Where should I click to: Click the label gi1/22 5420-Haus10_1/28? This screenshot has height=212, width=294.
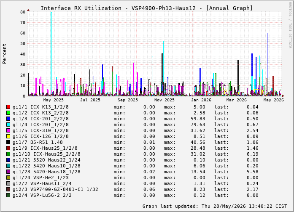point(46,166)
